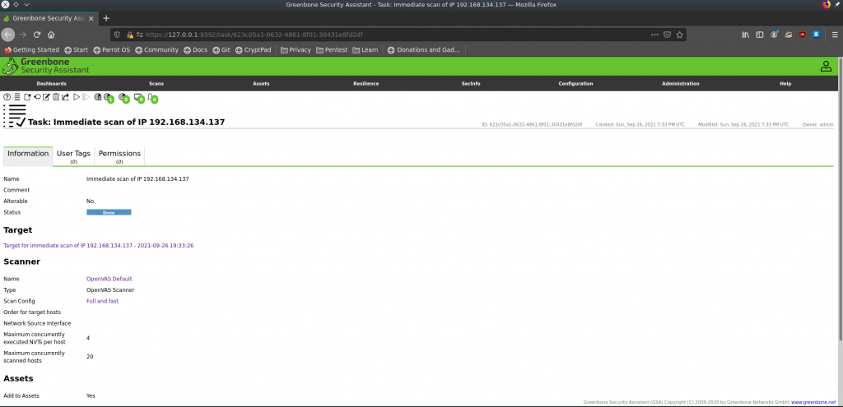Open the Parrot OS bookmark
843x407 pixels.
[x=112, y=50]
